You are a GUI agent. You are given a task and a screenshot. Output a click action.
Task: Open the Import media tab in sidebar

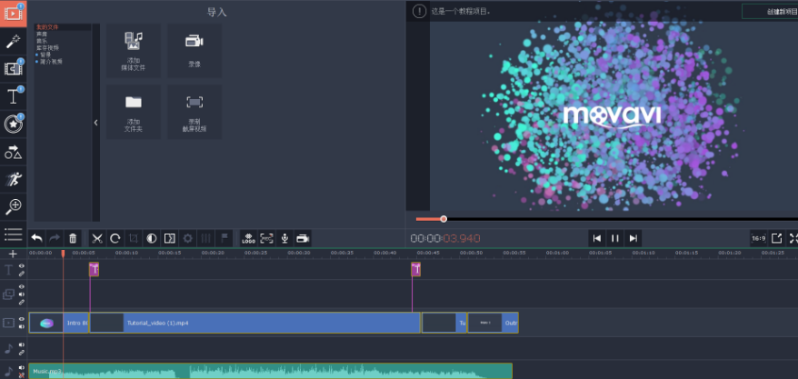[x=14, y=14]
